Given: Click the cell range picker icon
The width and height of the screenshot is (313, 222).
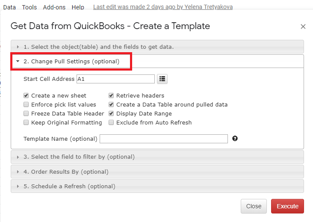Looking at the screenshot, I should coord(162,79).
